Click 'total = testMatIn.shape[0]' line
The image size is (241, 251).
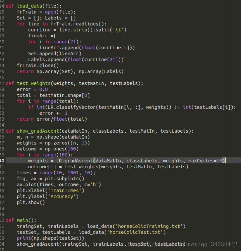53,95
